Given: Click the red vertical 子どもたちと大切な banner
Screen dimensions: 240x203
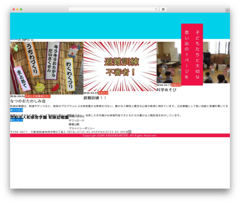Looking at the screenshot, I should [x=192, y=55].
